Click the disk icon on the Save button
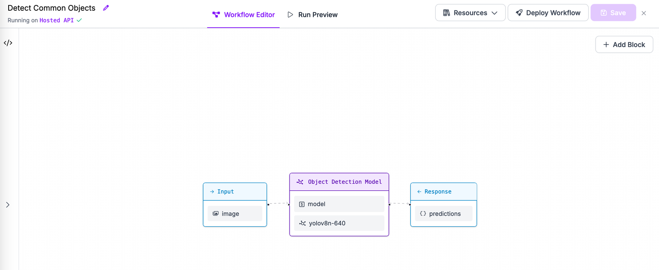Screen dimensions: 659x270 tap(604, 13)
